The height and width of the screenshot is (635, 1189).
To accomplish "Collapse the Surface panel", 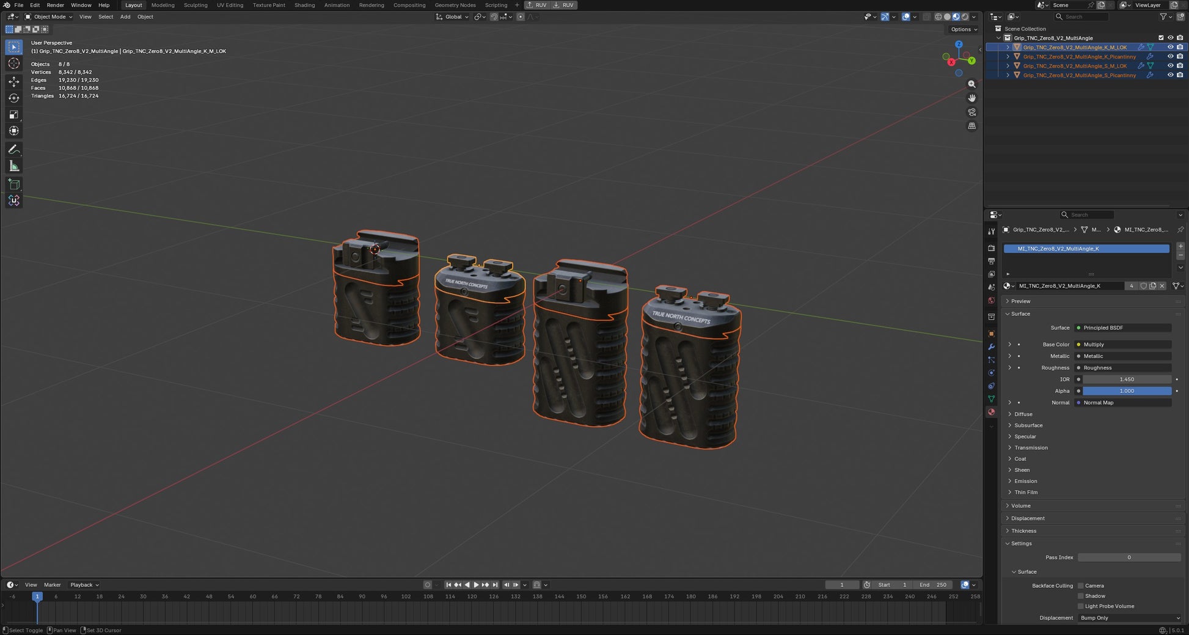I will (1020, 314).
